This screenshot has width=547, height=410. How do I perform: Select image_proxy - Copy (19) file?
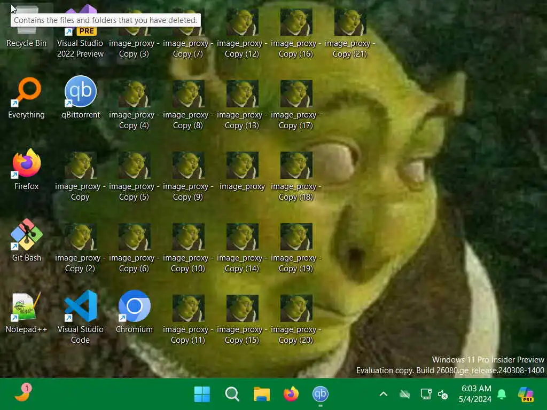pos(296,248)
